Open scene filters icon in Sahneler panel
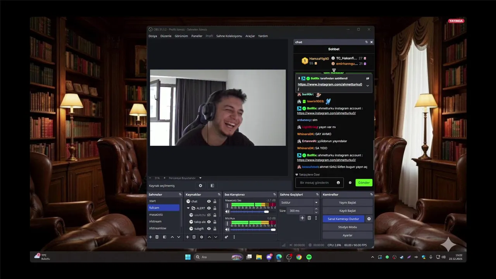Screen dimensions: 496x279 [164, 237]
